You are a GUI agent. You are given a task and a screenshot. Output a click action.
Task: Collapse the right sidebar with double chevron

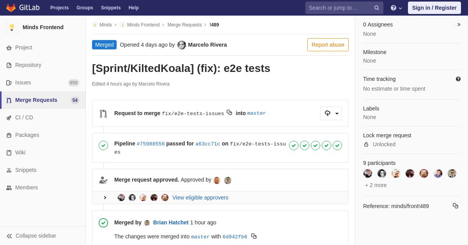[459, 24]
